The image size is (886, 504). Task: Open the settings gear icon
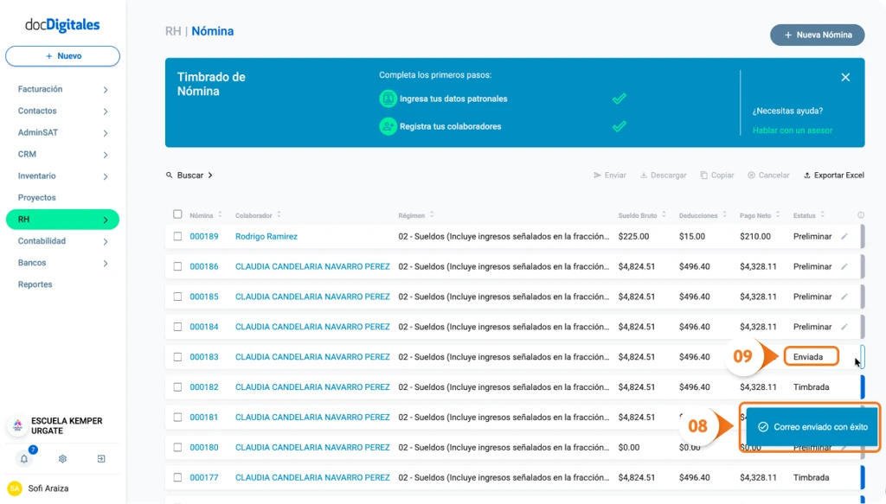click(x=62, y=459)
